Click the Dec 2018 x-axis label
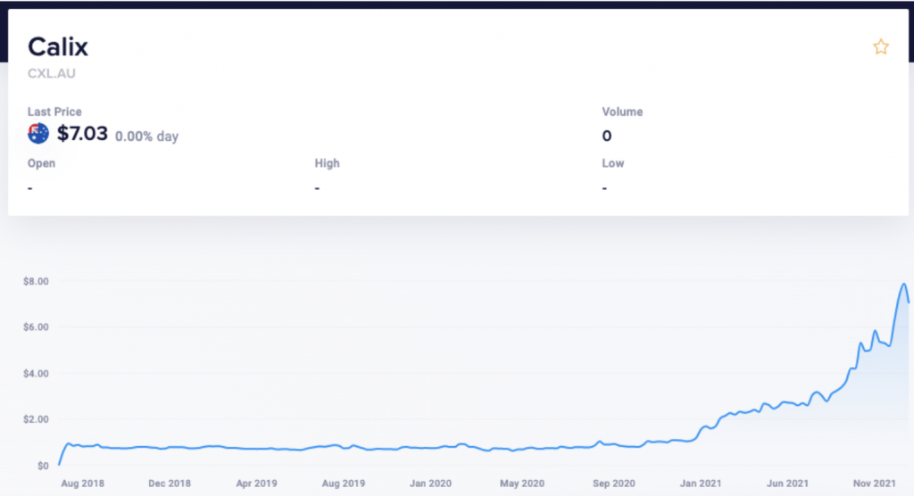 [170, 484]
